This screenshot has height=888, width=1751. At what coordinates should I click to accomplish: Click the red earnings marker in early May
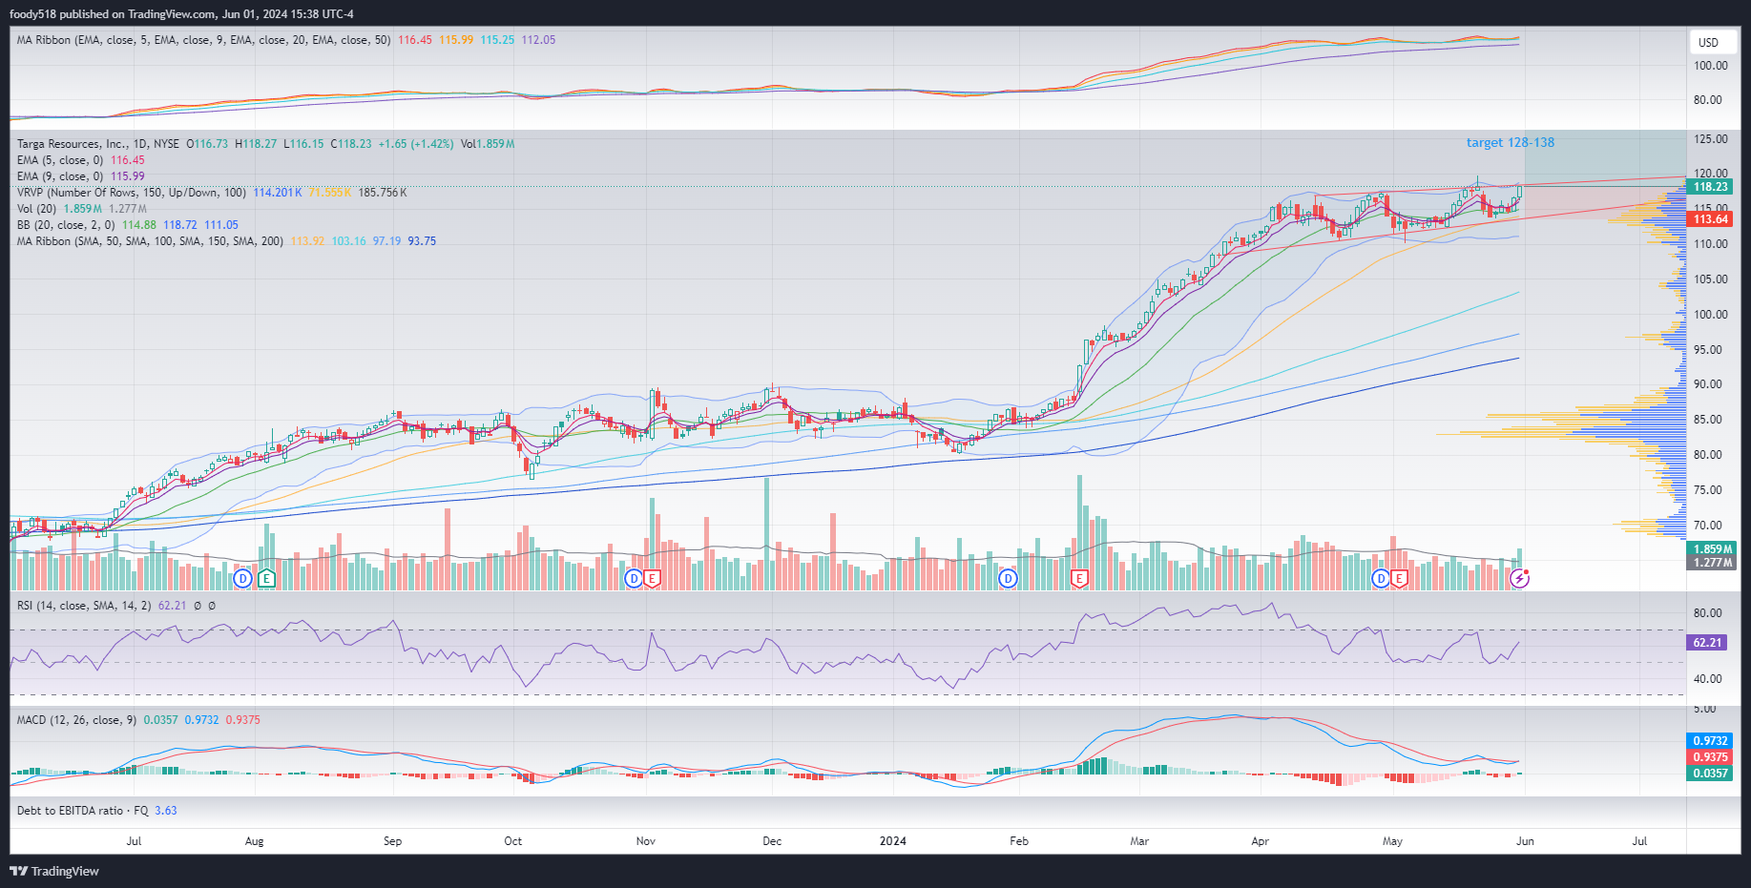coord(1399,578)
